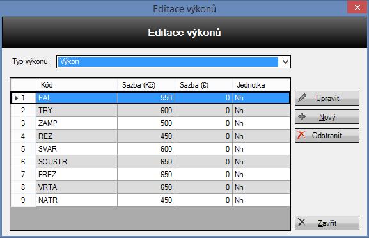Select row header number 1
The width and height of the screenshot is (369, 238).
[x=23, y=98]
